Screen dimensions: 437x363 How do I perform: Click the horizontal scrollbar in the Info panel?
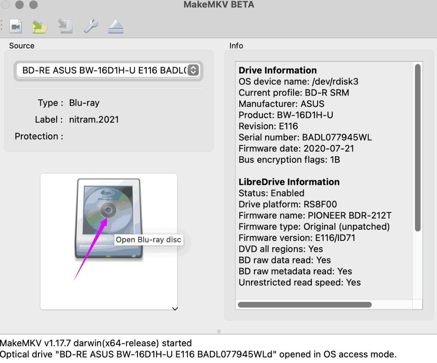coord(305,305)
